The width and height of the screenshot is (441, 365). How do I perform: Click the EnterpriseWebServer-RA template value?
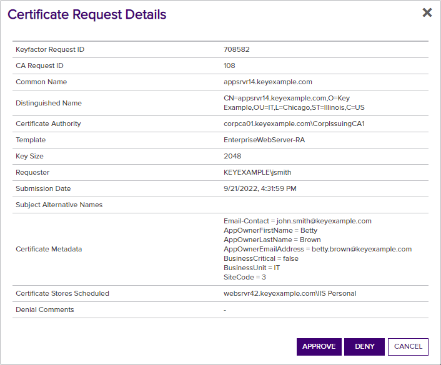click(264, 140)
